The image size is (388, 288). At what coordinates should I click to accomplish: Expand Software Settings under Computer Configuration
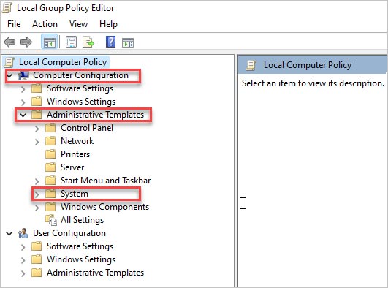coord(23,89)
